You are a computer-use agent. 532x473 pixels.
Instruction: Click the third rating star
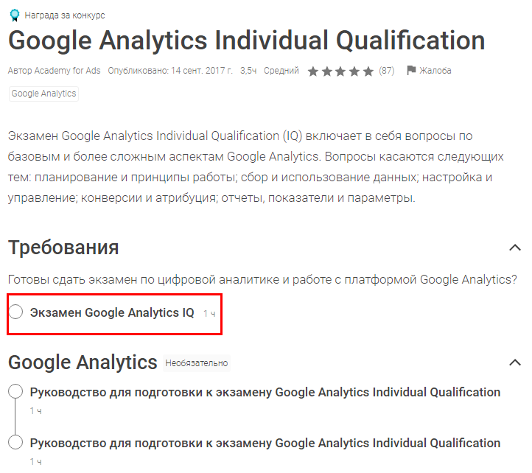click(341, 71)
